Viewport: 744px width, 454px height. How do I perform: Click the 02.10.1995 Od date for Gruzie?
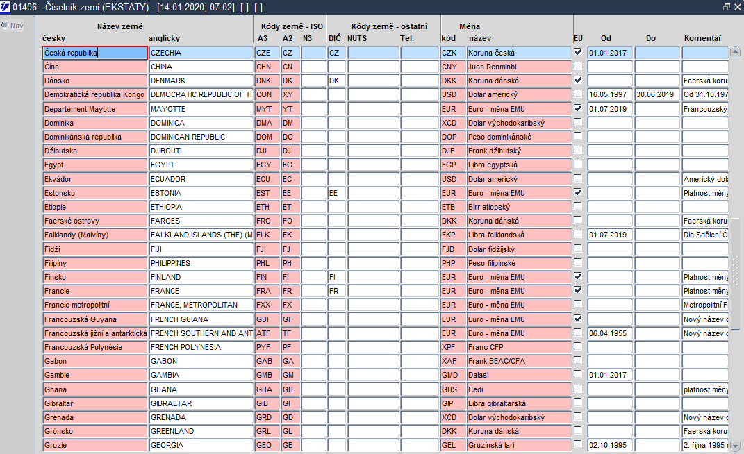(x=610, y=446)
